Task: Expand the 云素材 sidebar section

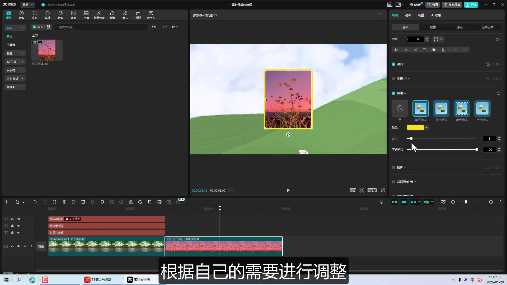Action: (15, 70)
